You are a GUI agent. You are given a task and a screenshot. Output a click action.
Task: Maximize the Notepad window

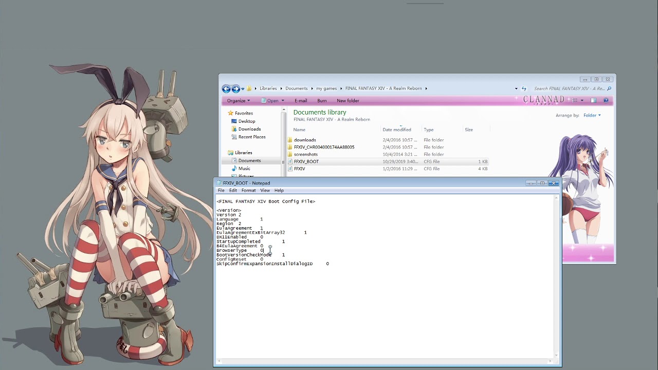coord(542,183)
